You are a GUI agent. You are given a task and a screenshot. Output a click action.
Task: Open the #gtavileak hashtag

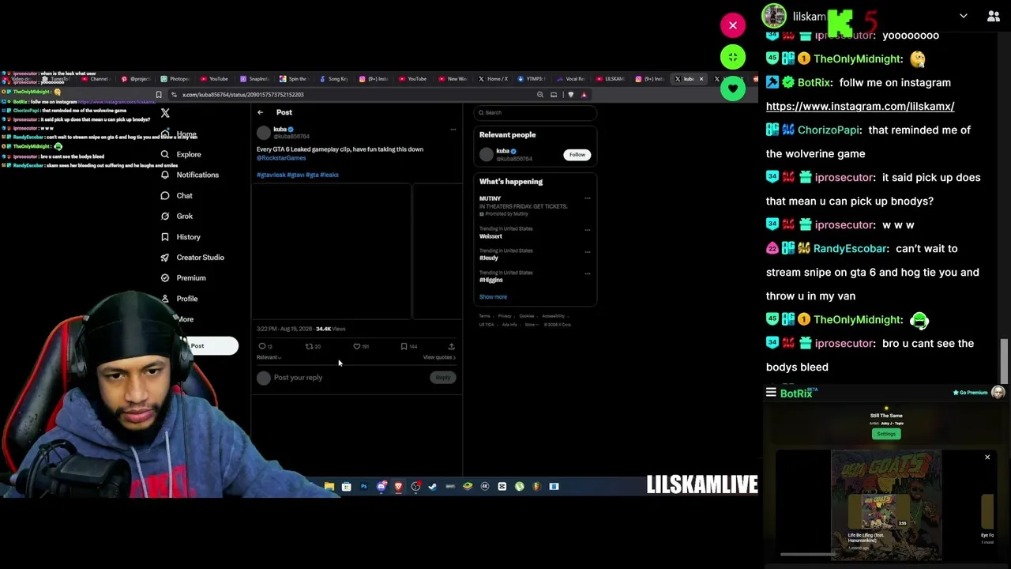coord(271,175)
